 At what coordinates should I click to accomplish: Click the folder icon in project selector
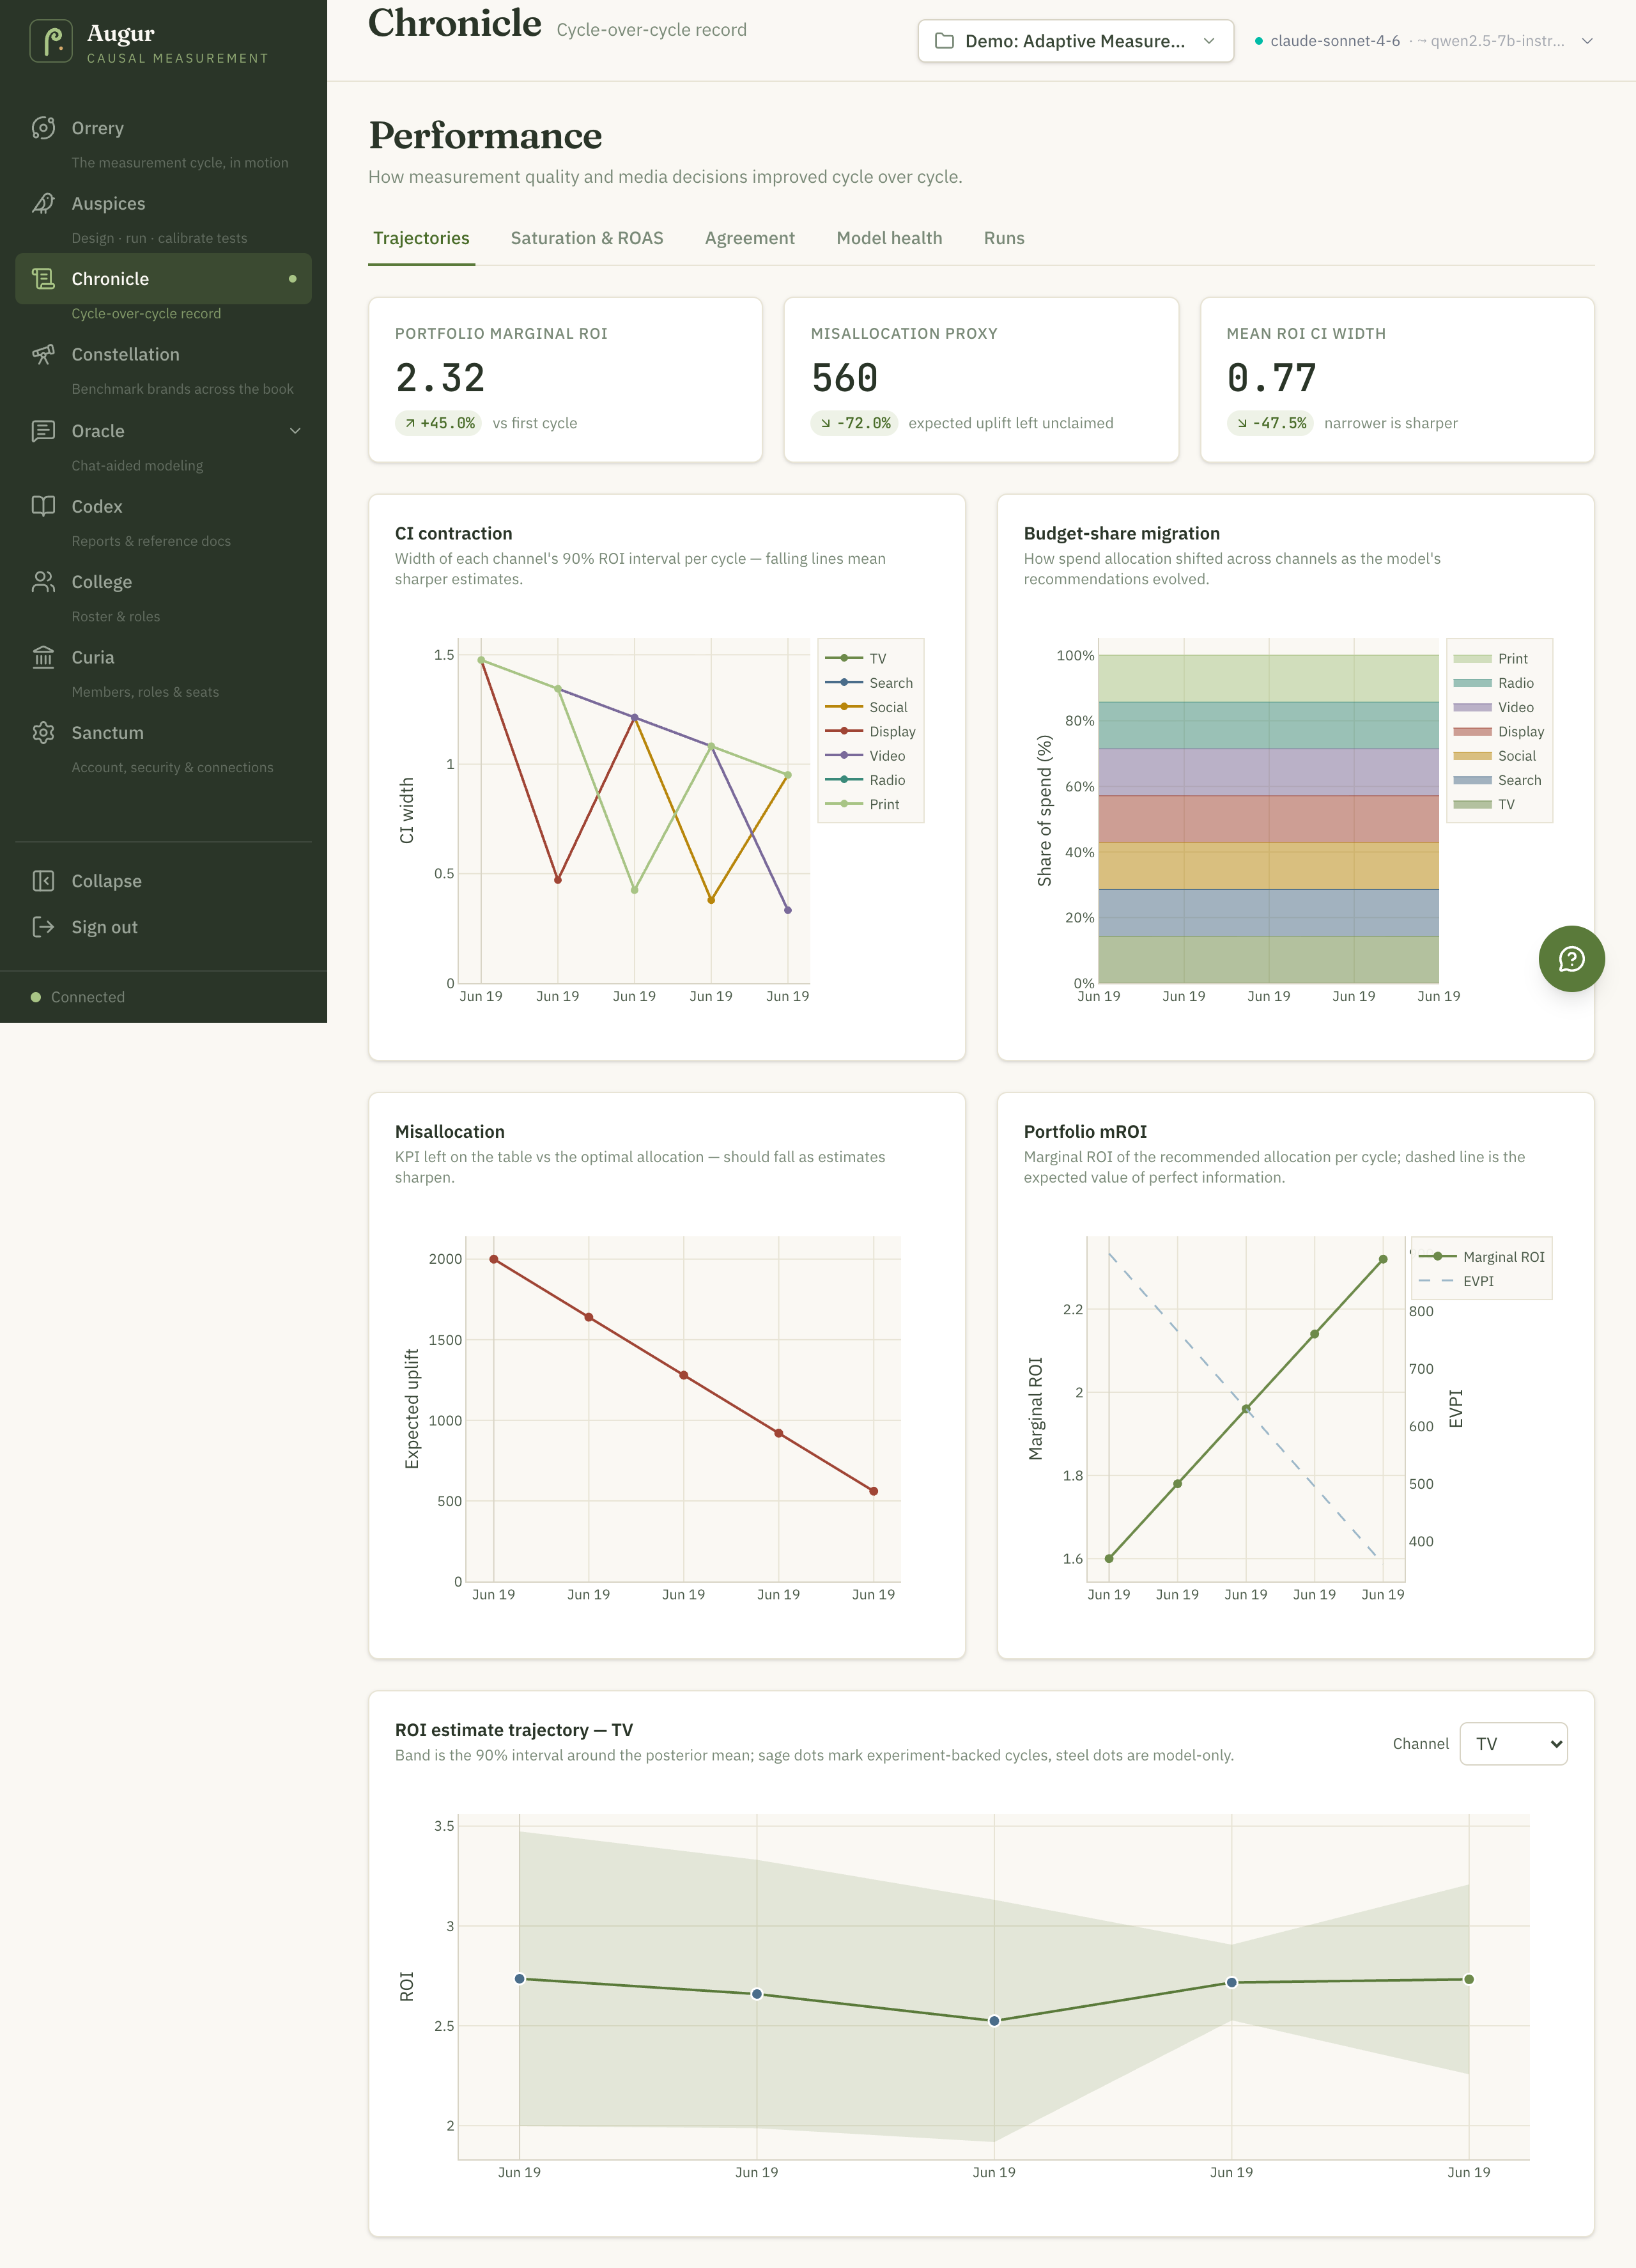coord(944,41)
